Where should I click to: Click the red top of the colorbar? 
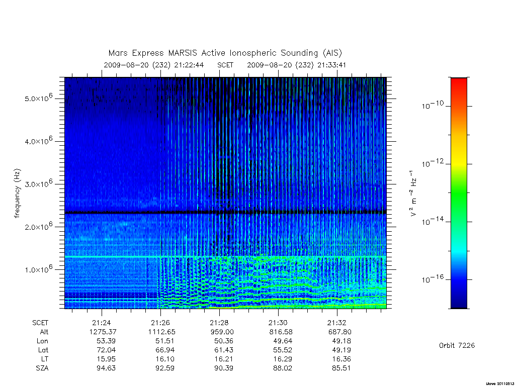tap(459, 84)
